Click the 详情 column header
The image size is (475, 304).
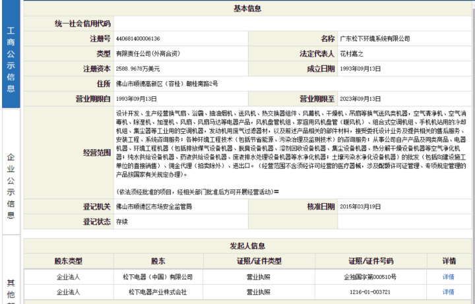(x=449, y=261)
